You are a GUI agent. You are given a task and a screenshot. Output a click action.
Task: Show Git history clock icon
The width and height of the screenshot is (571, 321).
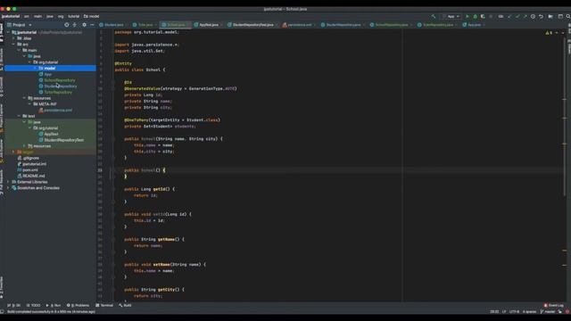533,16
